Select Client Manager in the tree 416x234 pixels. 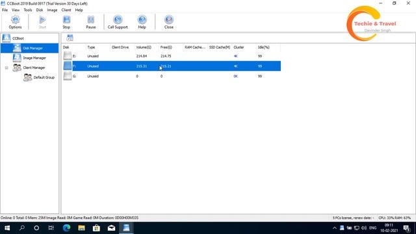34,68
